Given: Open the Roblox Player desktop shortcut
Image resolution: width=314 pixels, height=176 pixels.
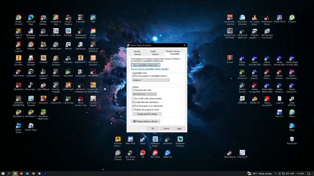Looking at the screenshot, I should (31, 127).
